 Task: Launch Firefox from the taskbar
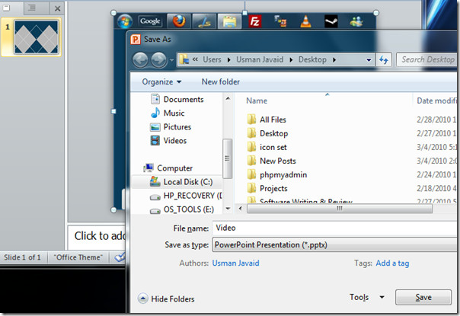(179, 21)
